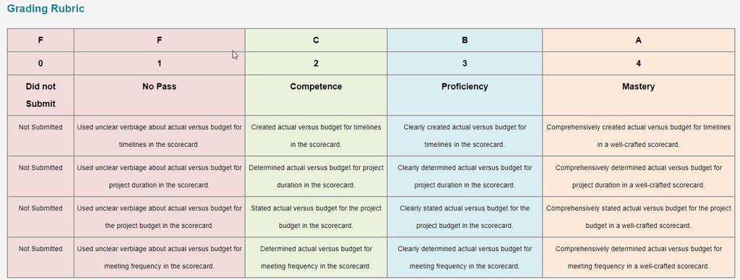Select the Competence column header
This screenshot has width=740, height=280.
316,95
